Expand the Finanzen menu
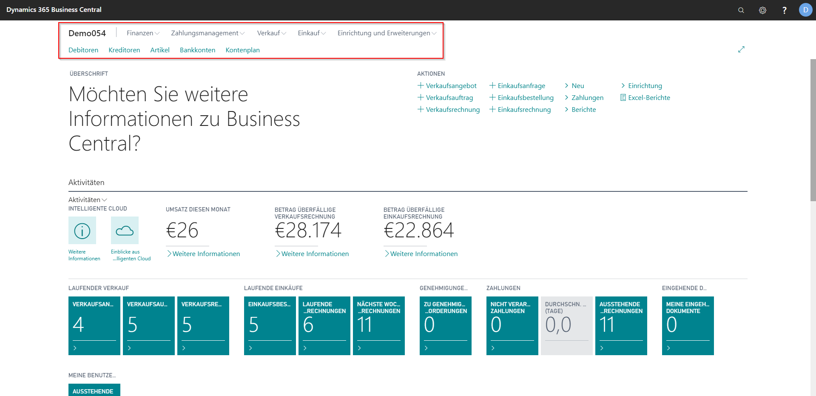Screen dimensions: 816x396 pyautogui.click(x=143, y=33)
